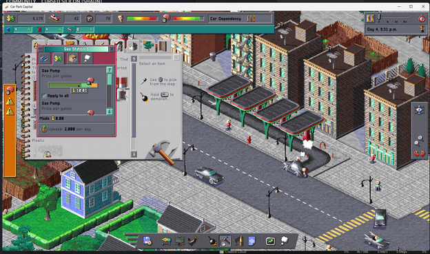This screenshot has width=430, height=254.
Task: Expand the car resource counter arrow
Action: 91,30
